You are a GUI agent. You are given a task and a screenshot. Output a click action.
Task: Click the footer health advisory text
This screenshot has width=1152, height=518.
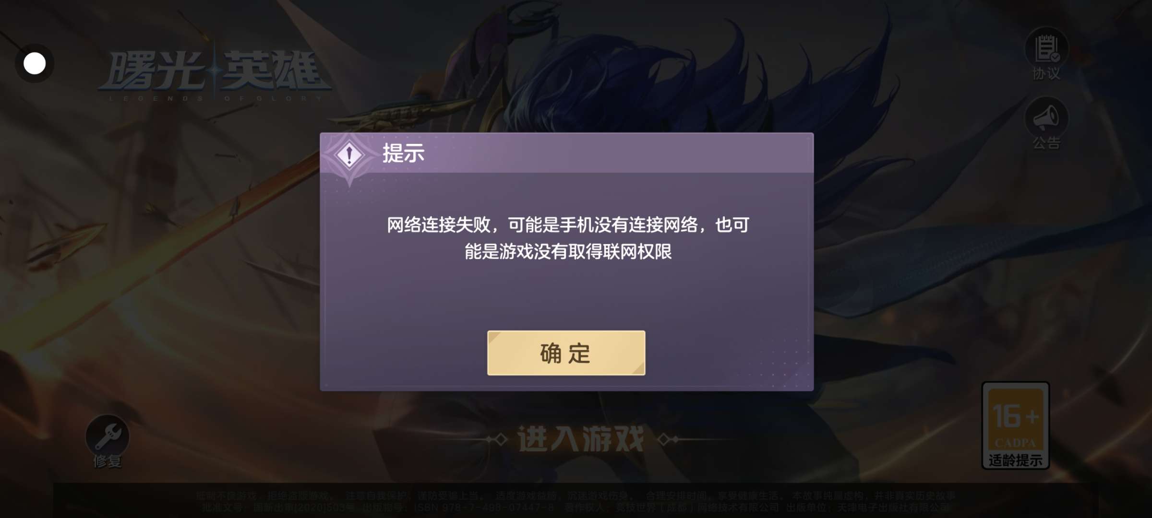coord(576,501)
